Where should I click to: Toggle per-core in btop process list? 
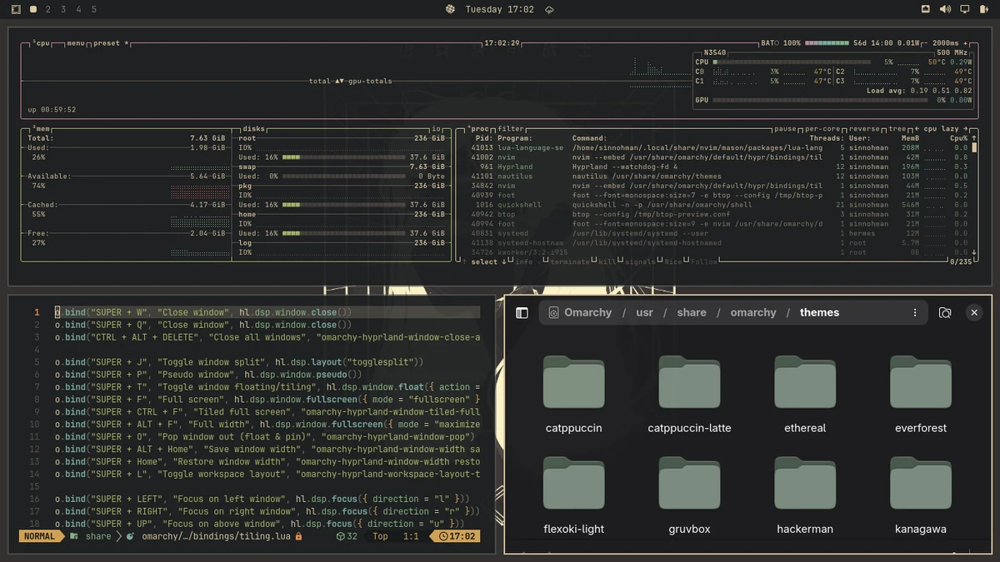click(822, 129)
